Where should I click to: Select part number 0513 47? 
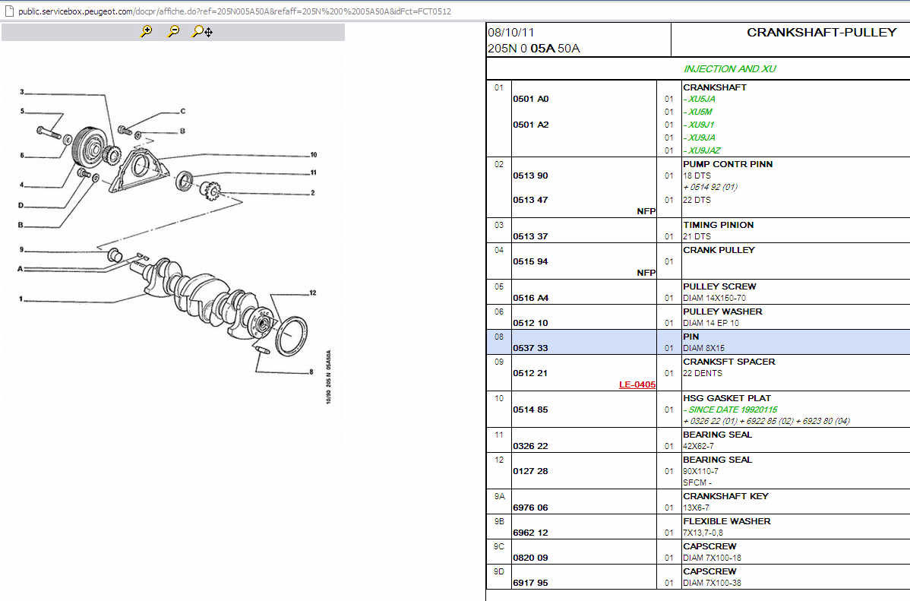coord(530,200)
